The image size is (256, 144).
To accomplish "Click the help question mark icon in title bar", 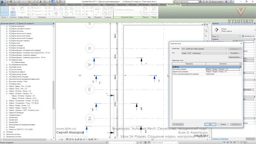I will [231, 2].
